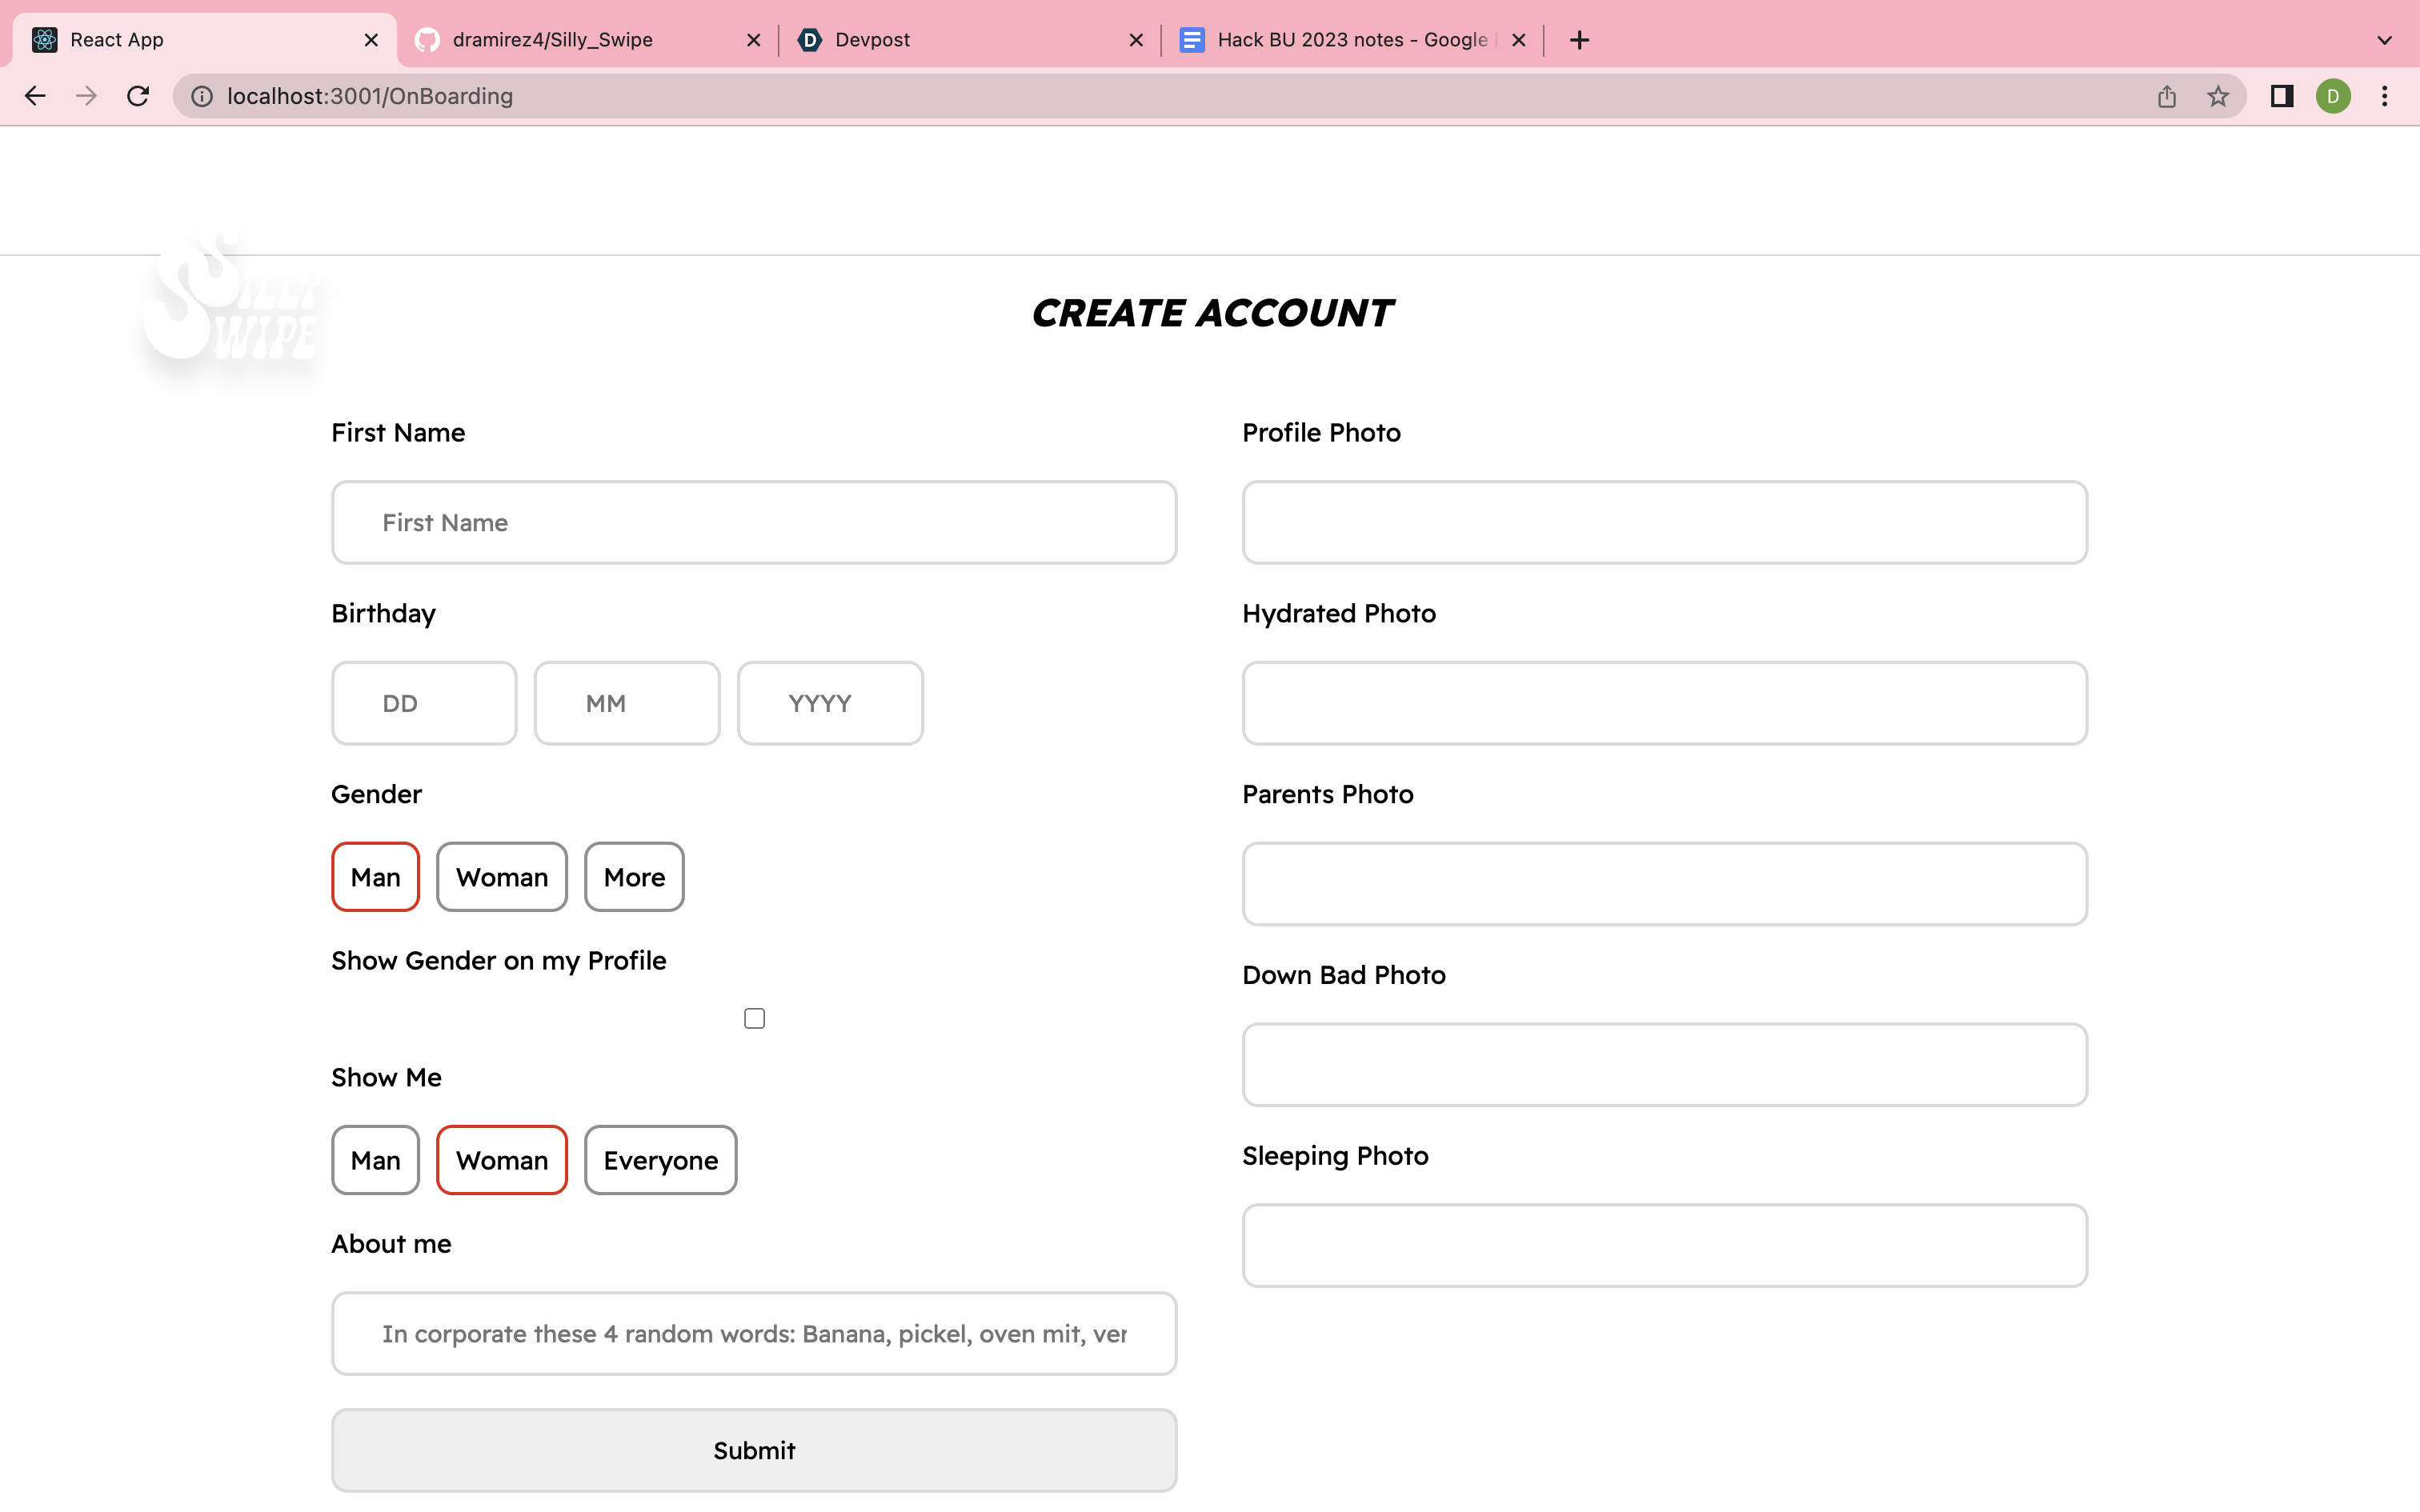The width and height of the screenshot is (2420, 1512).
Task: Select Woman under Gender
Action: (501, 877)
